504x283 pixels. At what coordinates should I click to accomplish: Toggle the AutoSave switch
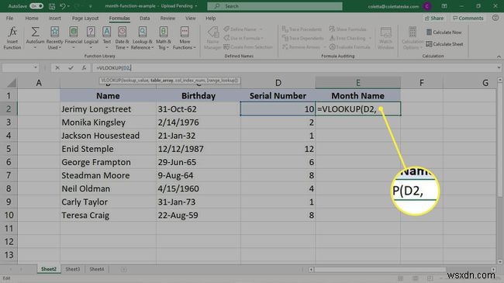coord(36,6)
